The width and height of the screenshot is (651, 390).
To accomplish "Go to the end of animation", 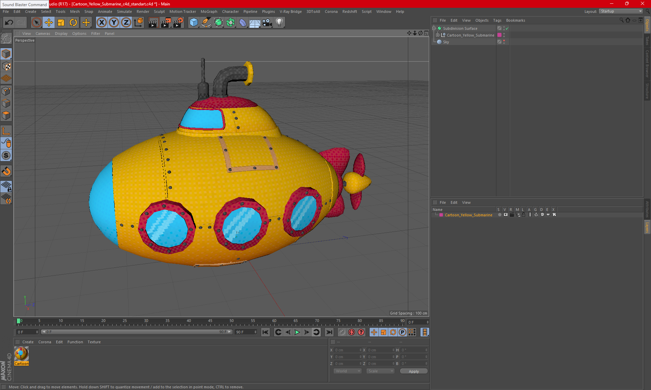I will coord(329,332).
